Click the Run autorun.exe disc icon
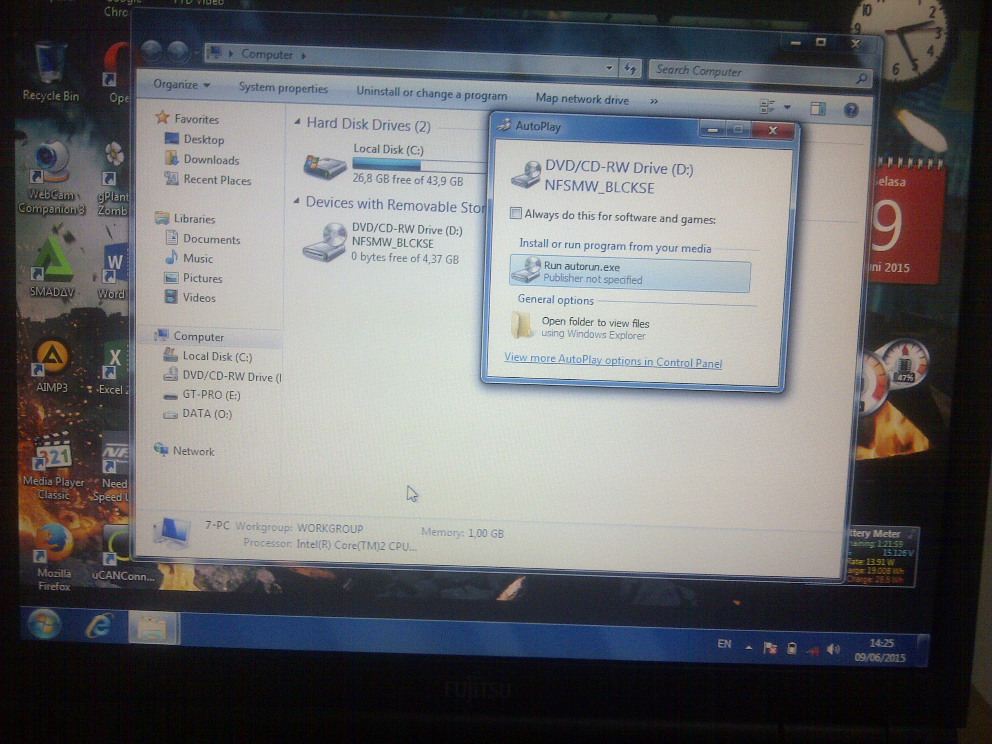The image size is (992, 744). [x=526, y=270]
